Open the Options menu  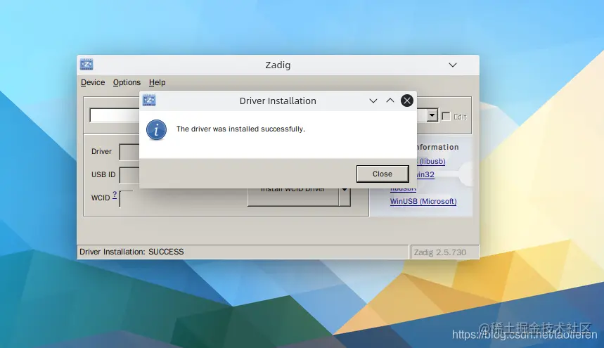coord(127,82)
